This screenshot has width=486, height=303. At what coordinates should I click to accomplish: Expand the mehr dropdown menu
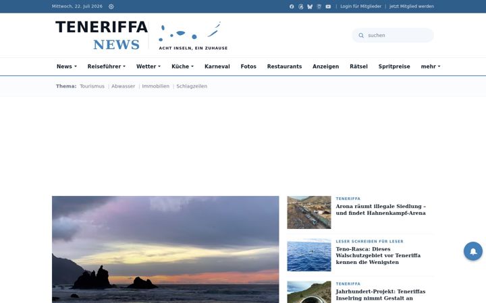click(431, 67)
